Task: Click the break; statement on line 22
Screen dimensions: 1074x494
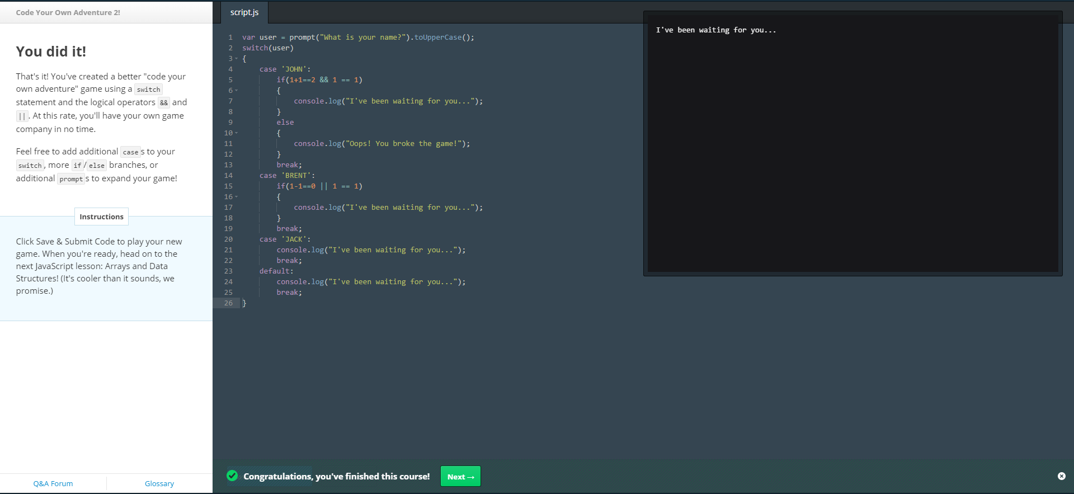Action: pos(289,261)
